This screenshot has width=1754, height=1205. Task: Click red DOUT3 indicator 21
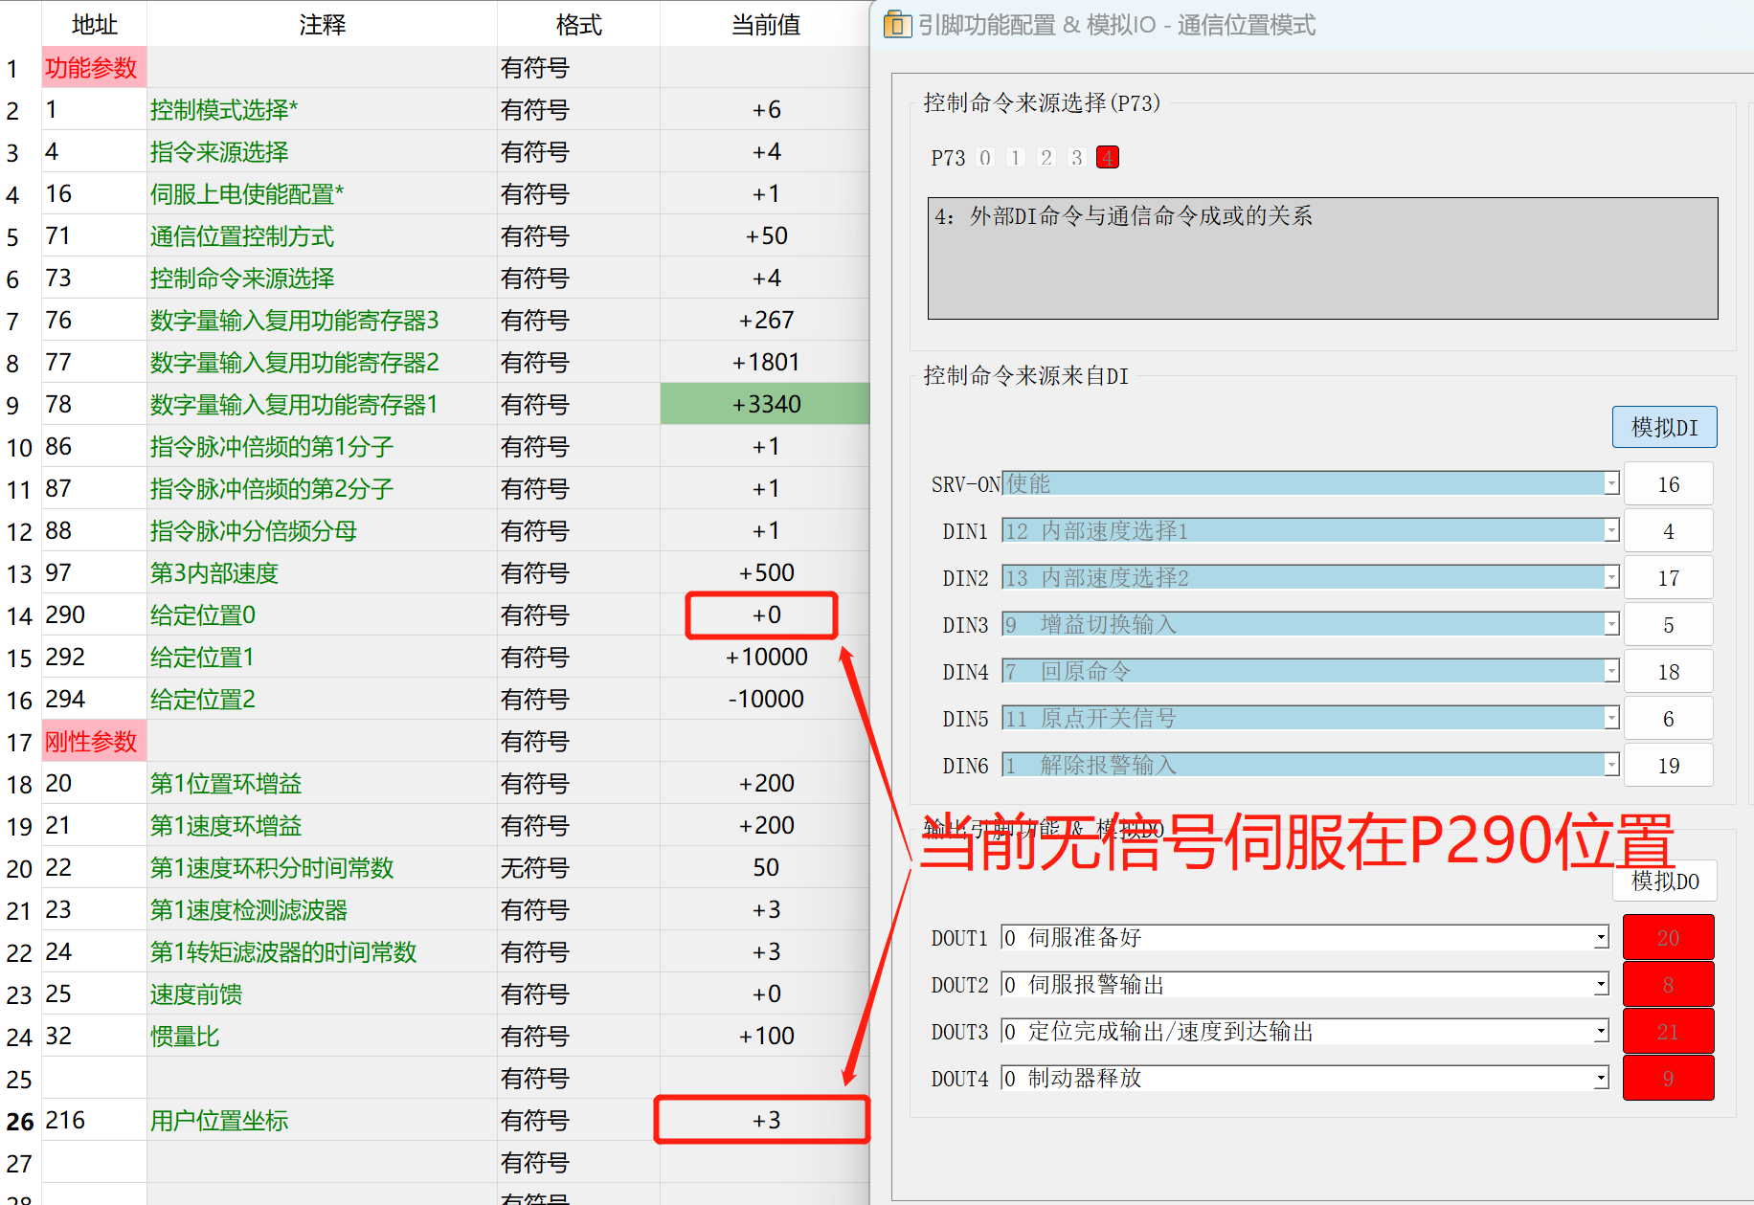1669,1032
